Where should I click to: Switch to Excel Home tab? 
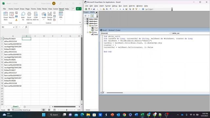11,9
